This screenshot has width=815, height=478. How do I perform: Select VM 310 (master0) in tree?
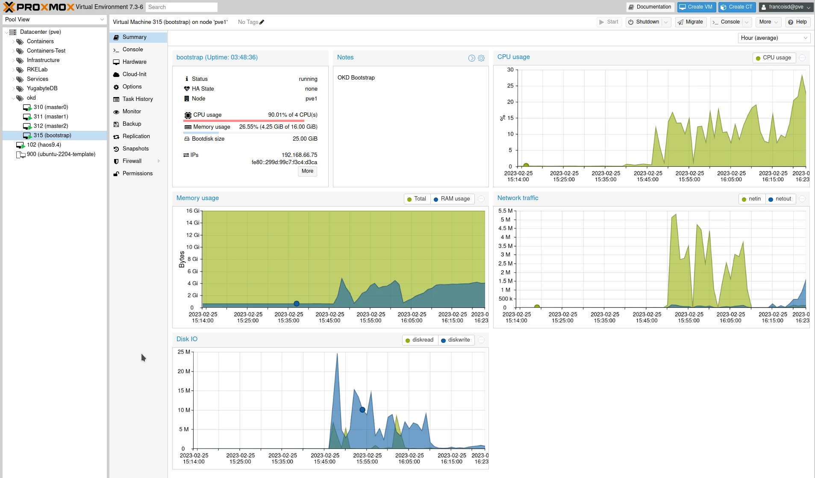tap(51, 107)
